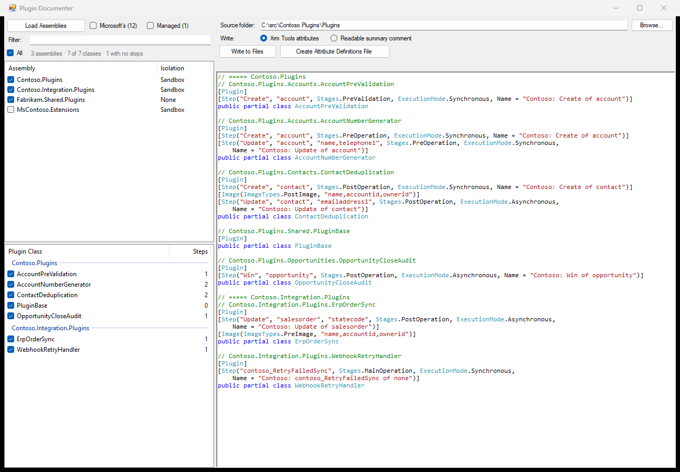Image resolution: width=680 pixels, height=472 pixels.
Task: Click the Load Assemblies button
Action: [x=46, y=26]
